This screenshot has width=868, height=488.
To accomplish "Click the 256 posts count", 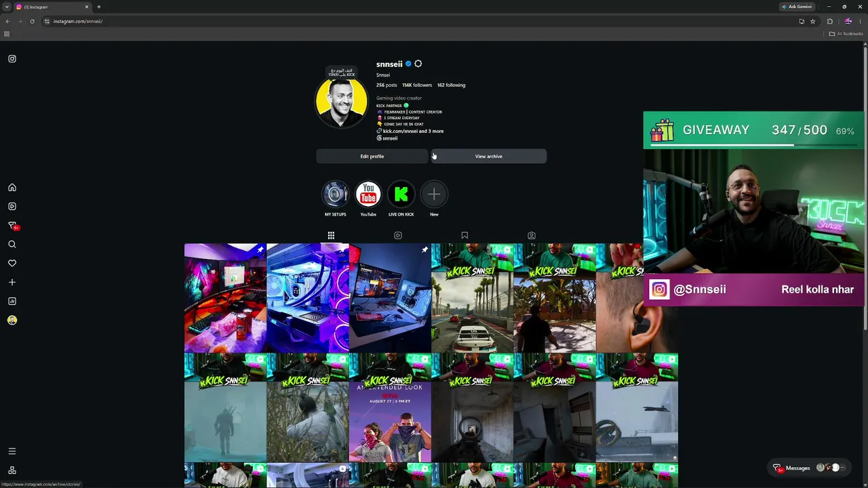I will (x=387, y=85).
